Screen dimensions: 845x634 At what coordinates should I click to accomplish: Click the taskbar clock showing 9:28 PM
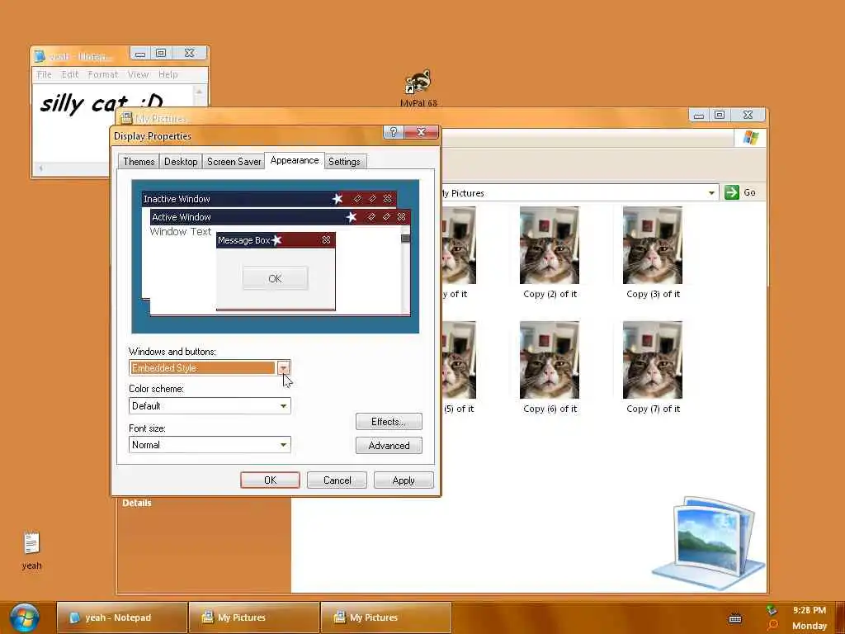click(809, 610)
